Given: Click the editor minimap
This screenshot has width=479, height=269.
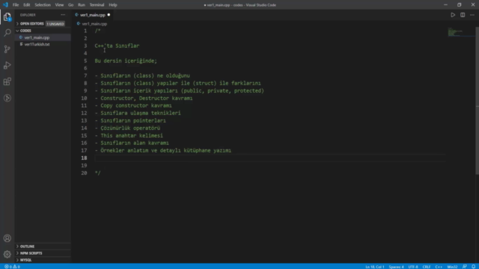Looking at the screenshot, I should tap(460, 31).
